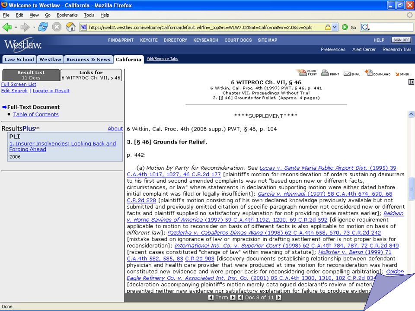Open DIRECTORY in Westlaw toolbar
Image resolution: width=415 pixels, height=311 pixels.
point(175,40)
